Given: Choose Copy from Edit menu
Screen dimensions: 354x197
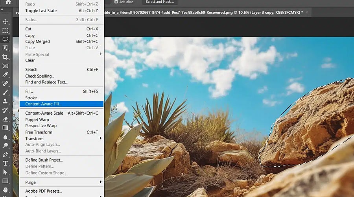Looking at the screenshot, I should coord(61,35).
